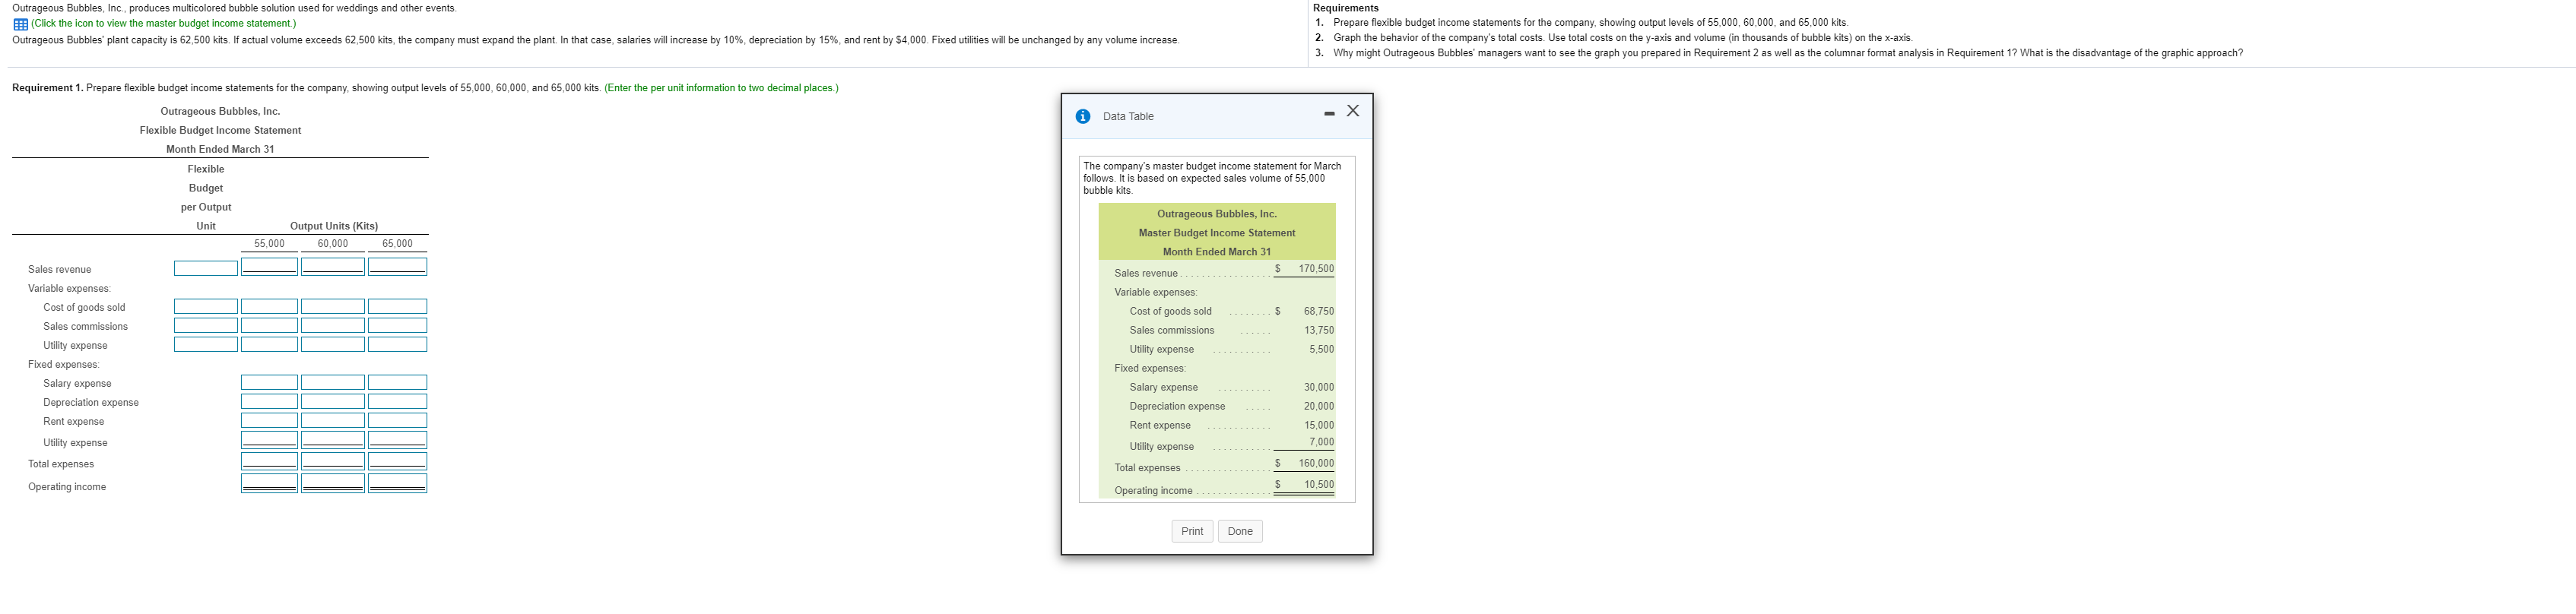Image resolution: width=2576 pixels, height=614 pixels.
Task: Select Salary expense 65,000 kits field
Action: click(397, 382)
